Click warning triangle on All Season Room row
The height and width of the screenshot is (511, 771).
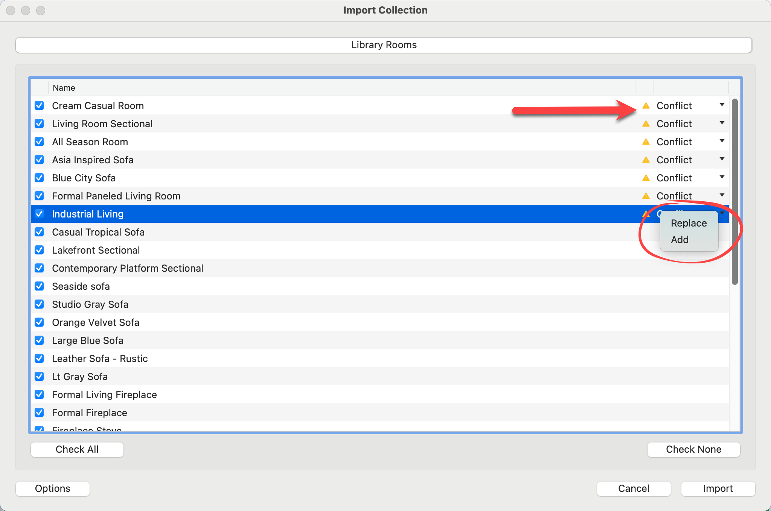pos(646,142)
